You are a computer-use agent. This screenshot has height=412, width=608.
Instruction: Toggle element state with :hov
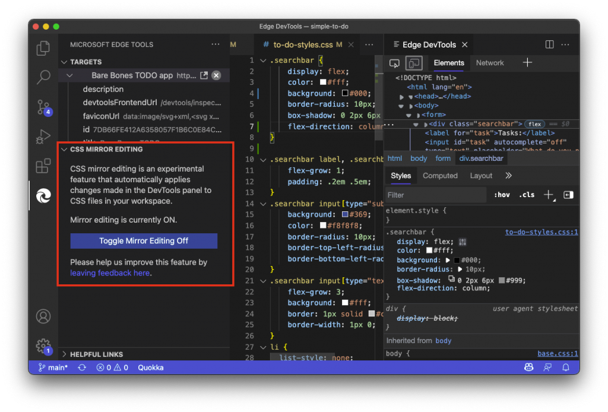point(502,195)
